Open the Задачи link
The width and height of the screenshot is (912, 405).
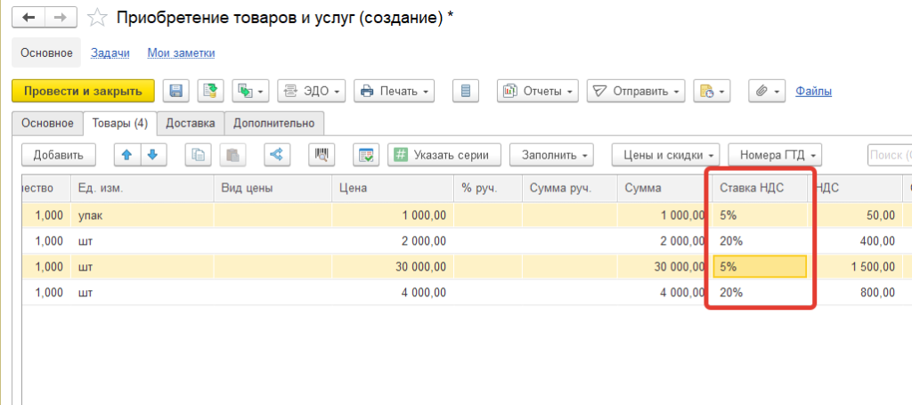[110, 53]
